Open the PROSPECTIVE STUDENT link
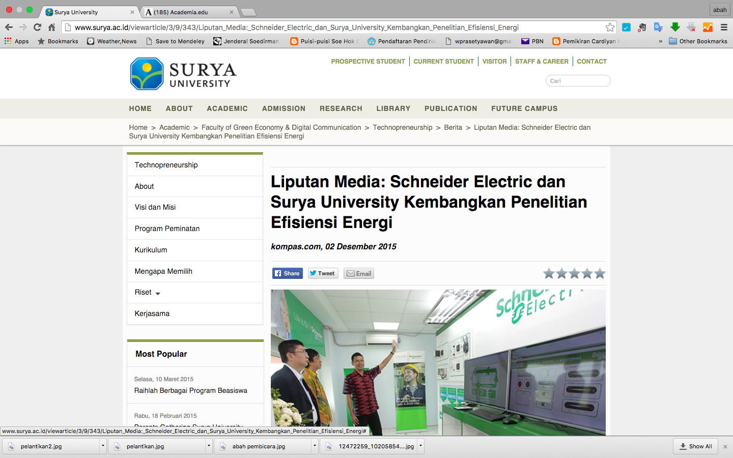Screen dimensions: 733x458 (x=368, y=62)
